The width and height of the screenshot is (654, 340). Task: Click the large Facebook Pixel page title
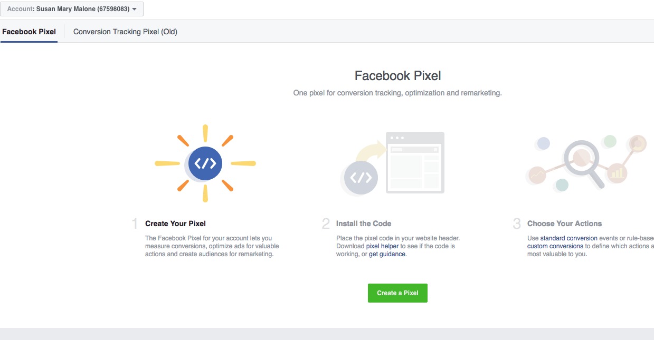click(397, 76)
